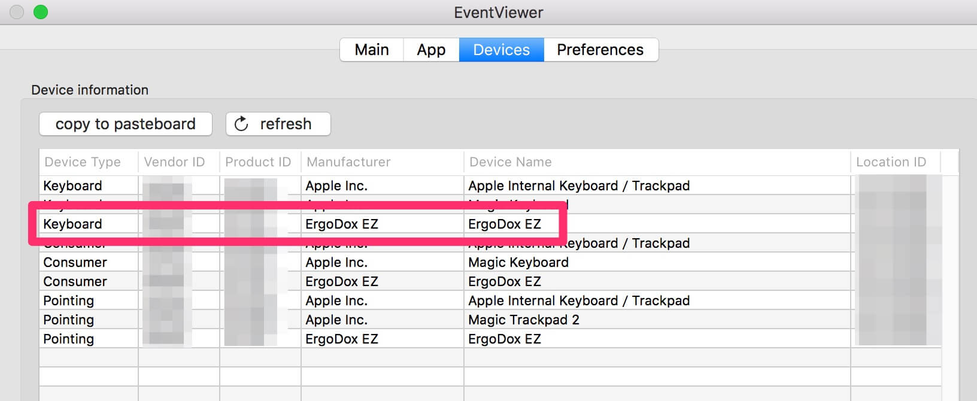This screenshot has width=977, height=401.
Task: Click ErgoDox EZ device name in Keyboard row
Action: 505,224
